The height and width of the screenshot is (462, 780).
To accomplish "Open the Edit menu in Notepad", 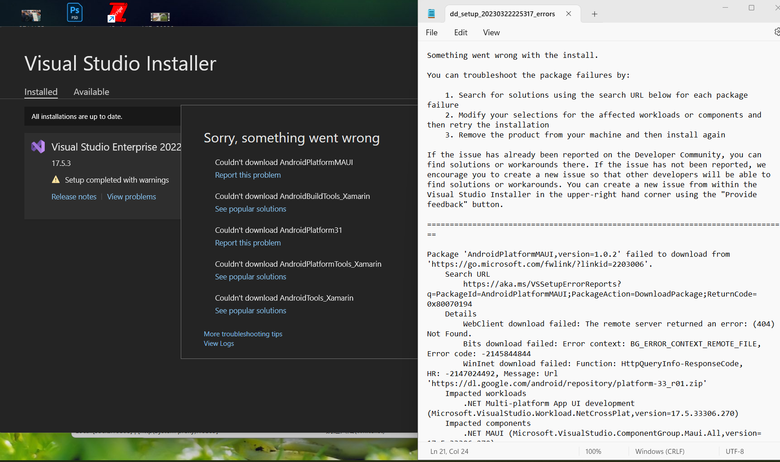I will [460, 33].
